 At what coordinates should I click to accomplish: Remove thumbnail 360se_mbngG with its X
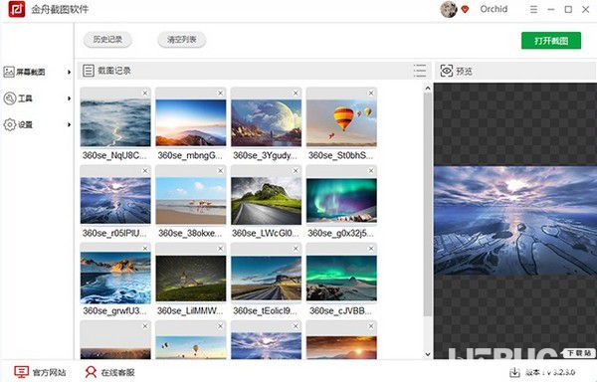pyautogui.click(x=221, y=93)
